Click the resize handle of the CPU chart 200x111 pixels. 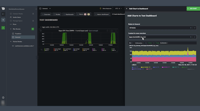[x=117, y=51]
